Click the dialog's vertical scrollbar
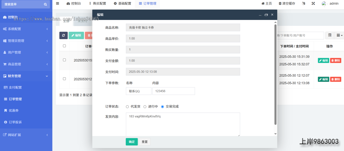344x151 pixels. point(275,74)
